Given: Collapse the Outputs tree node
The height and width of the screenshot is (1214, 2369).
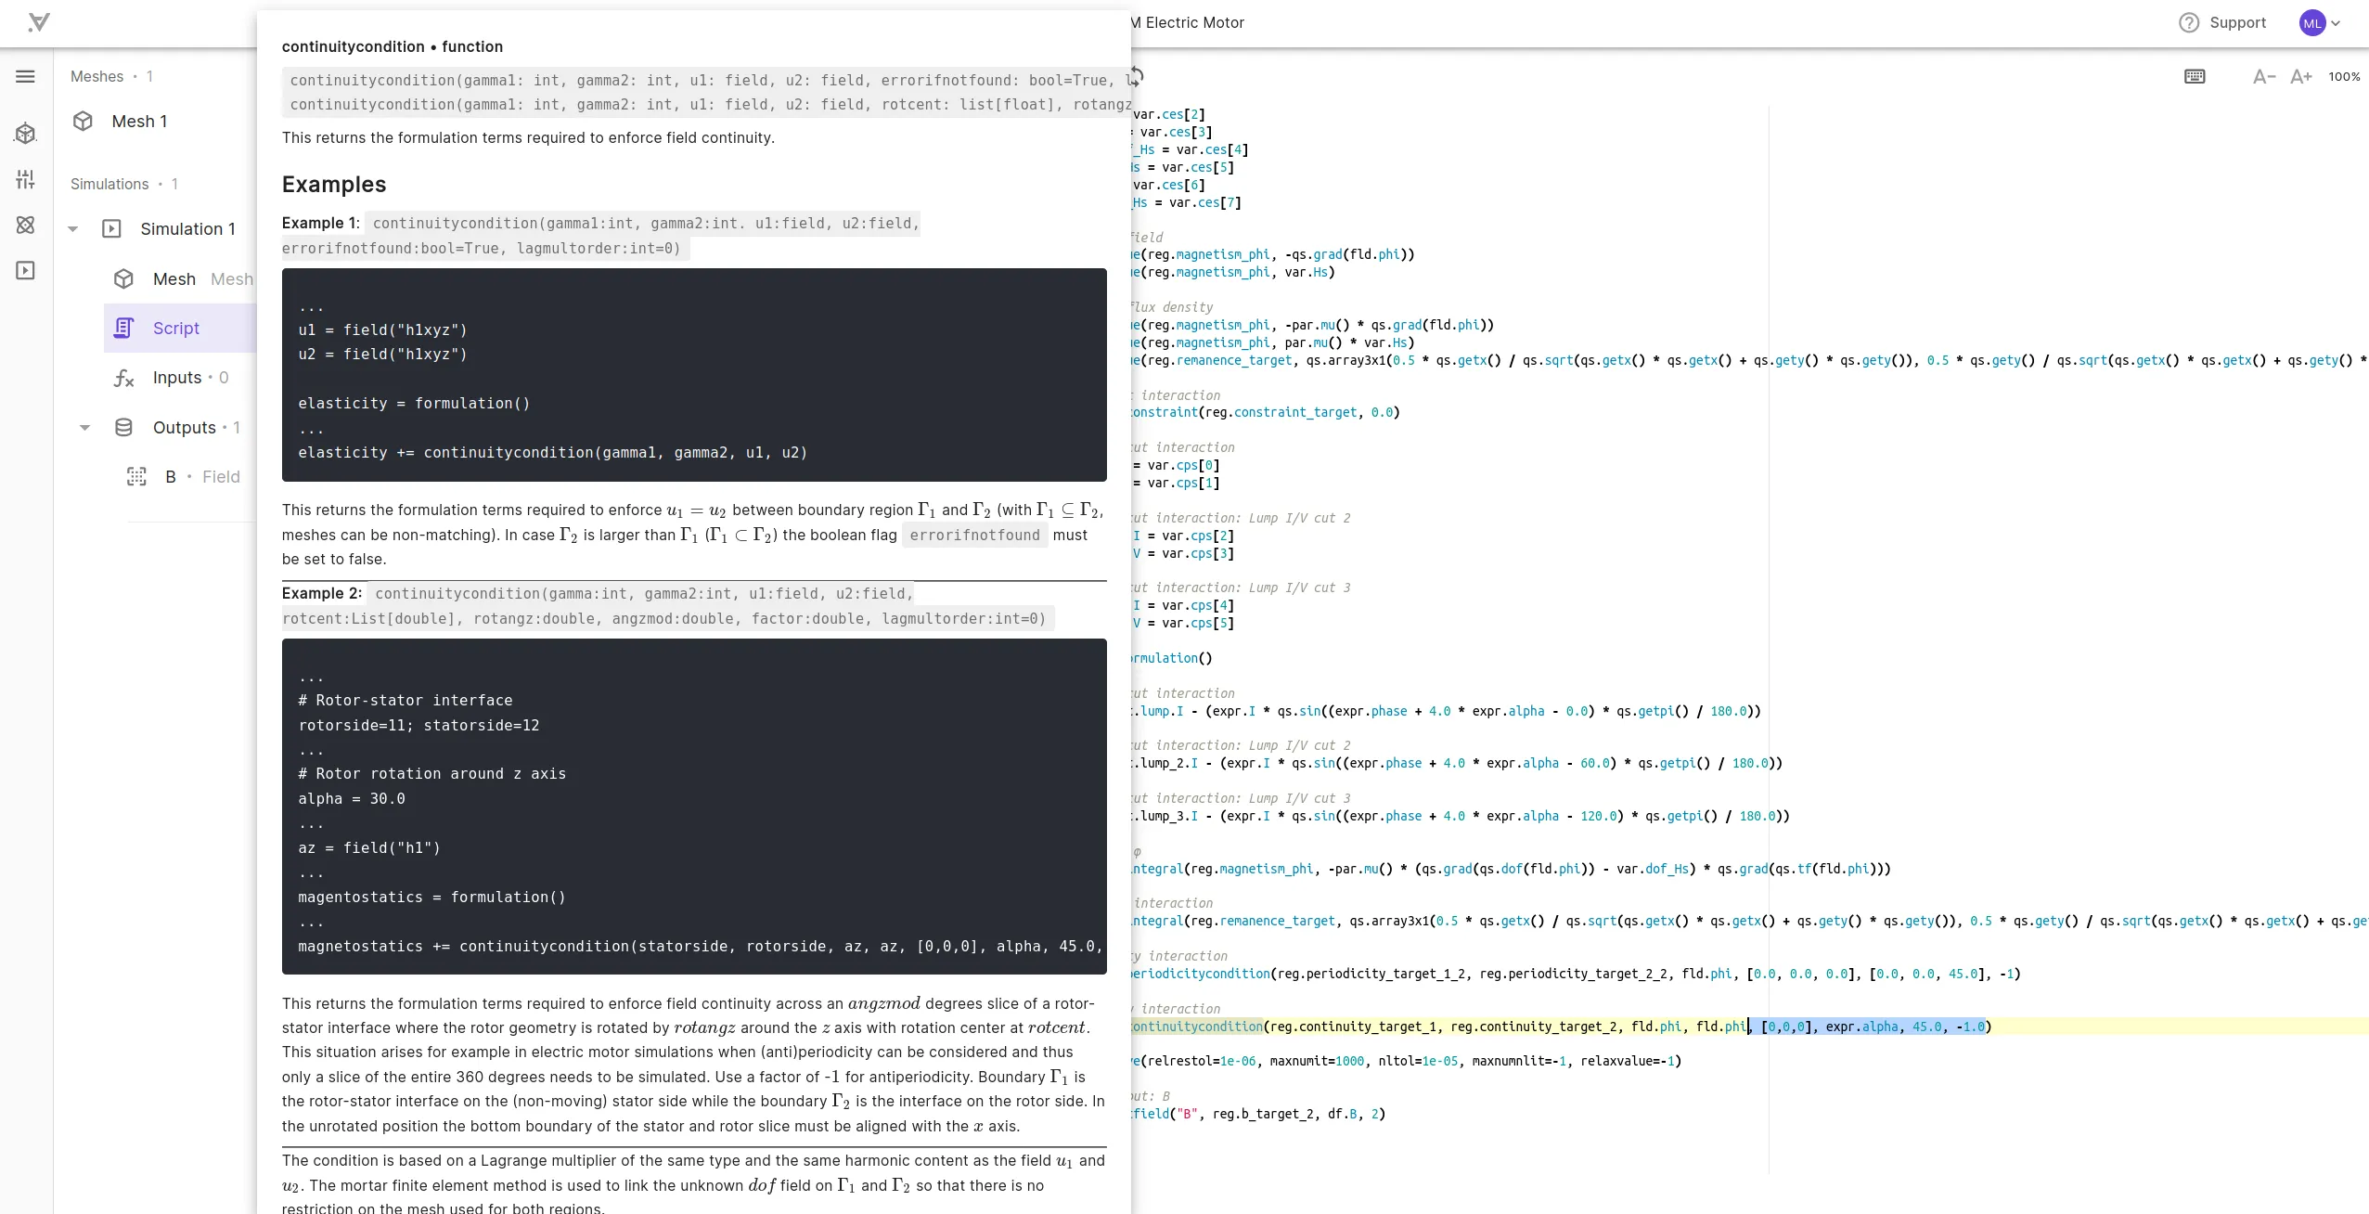Looking at the screenshot, I should (x=85, y=428).
